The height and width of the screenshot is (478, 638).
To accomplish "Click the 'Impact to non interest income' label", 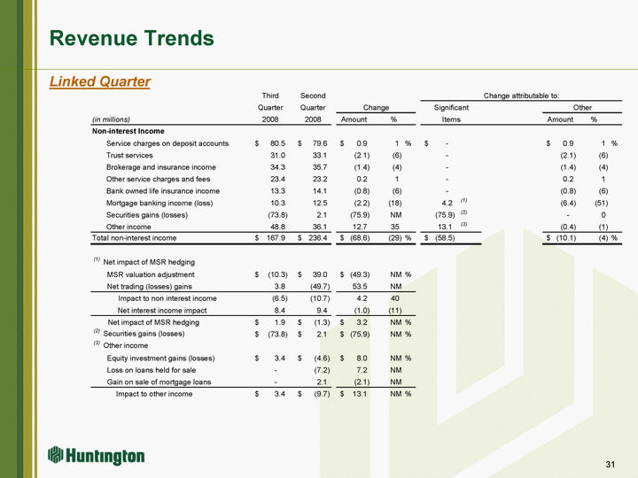I will tap(167, 298).
